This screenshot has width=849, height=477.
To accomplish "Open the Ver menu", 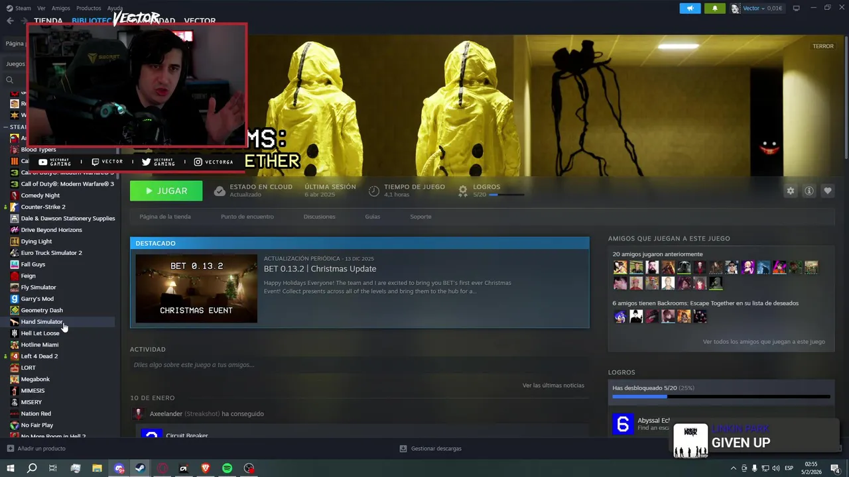I will (41, 9).
